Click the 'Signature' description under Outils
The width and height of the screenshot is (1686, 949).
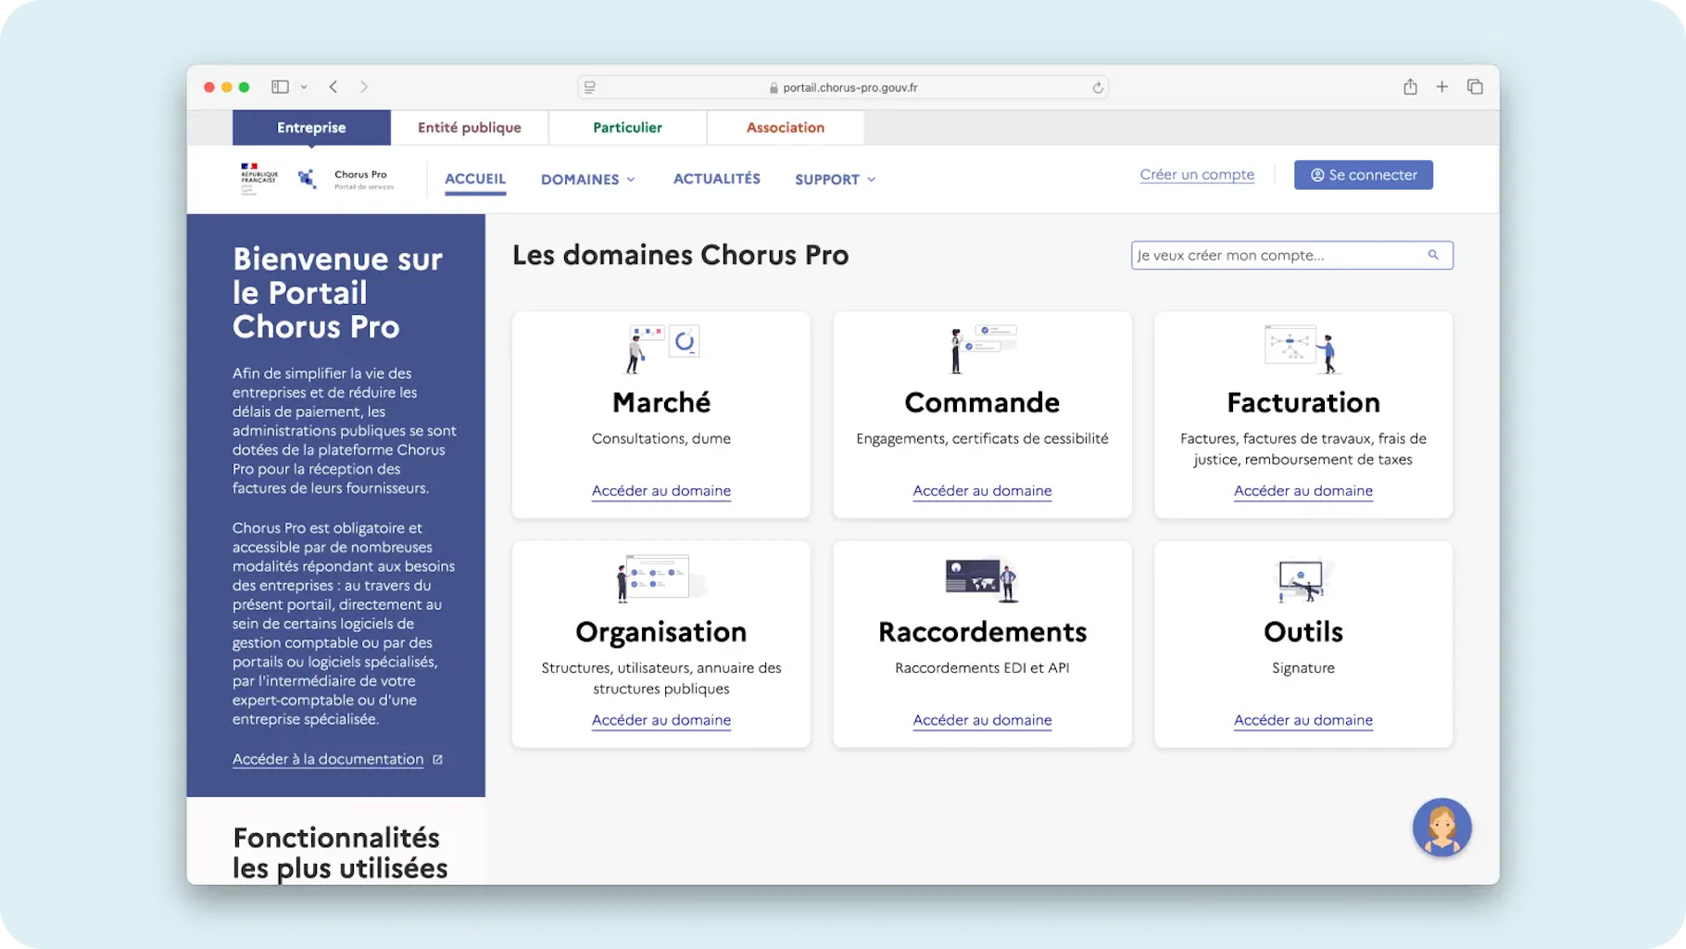point(1303,668)
